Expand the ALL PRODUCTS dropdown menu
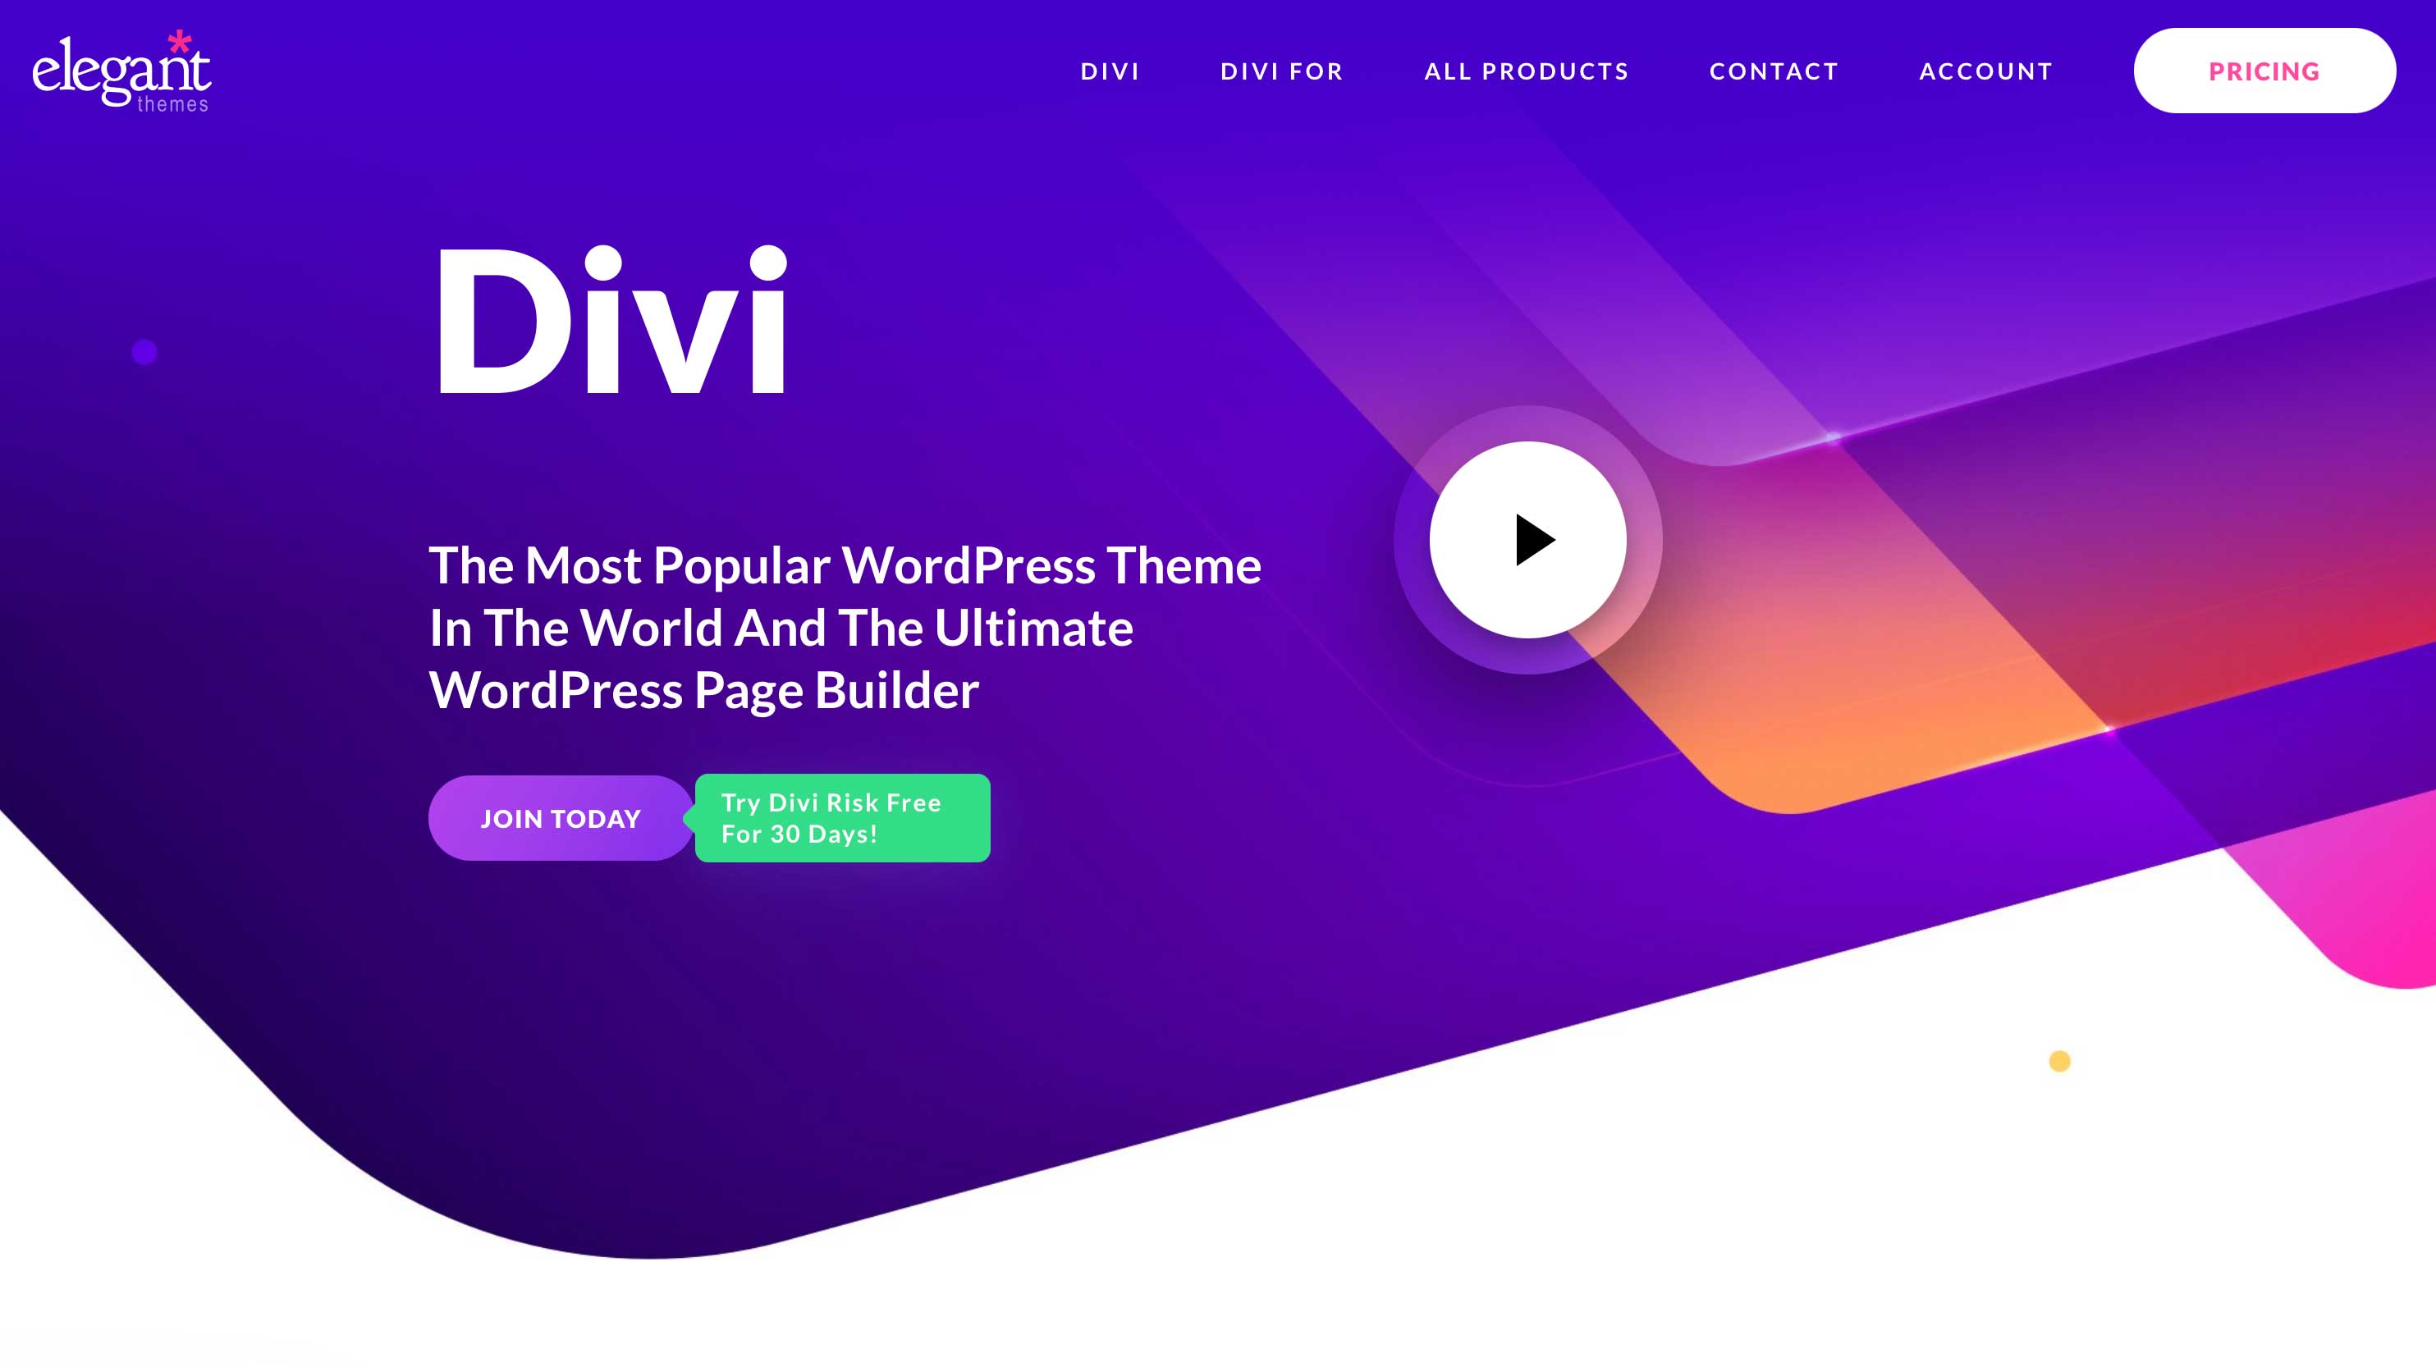Image resolution: width=2436 pixels, height=1367 pixels. pyautogui.click(x=1527, y=71)
